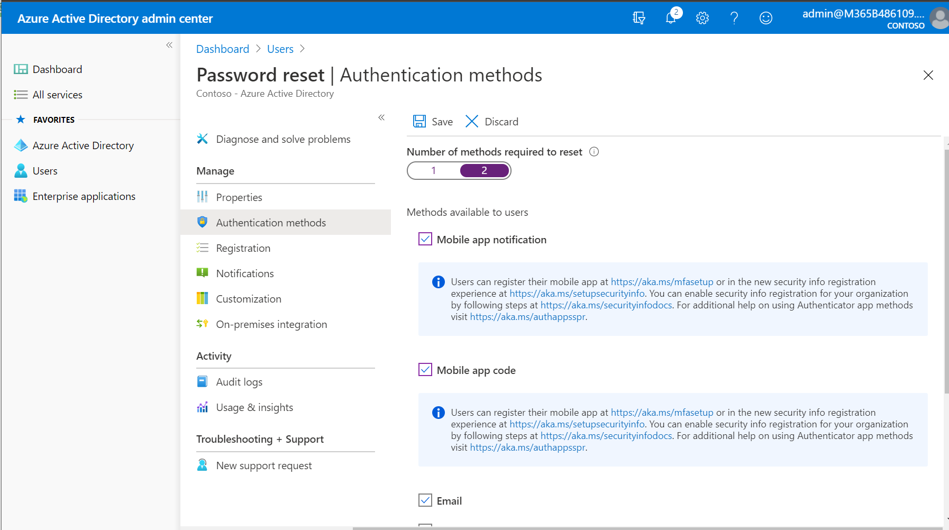Click the blue info icon in Mobile app notification note
The image size is (949, 530).
(x=439, y=282)
